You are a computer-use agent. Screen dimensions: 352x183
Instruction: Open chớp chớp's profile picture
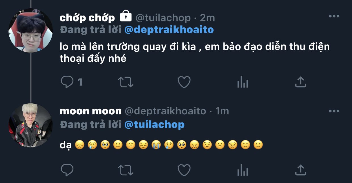tap(31, 30)
